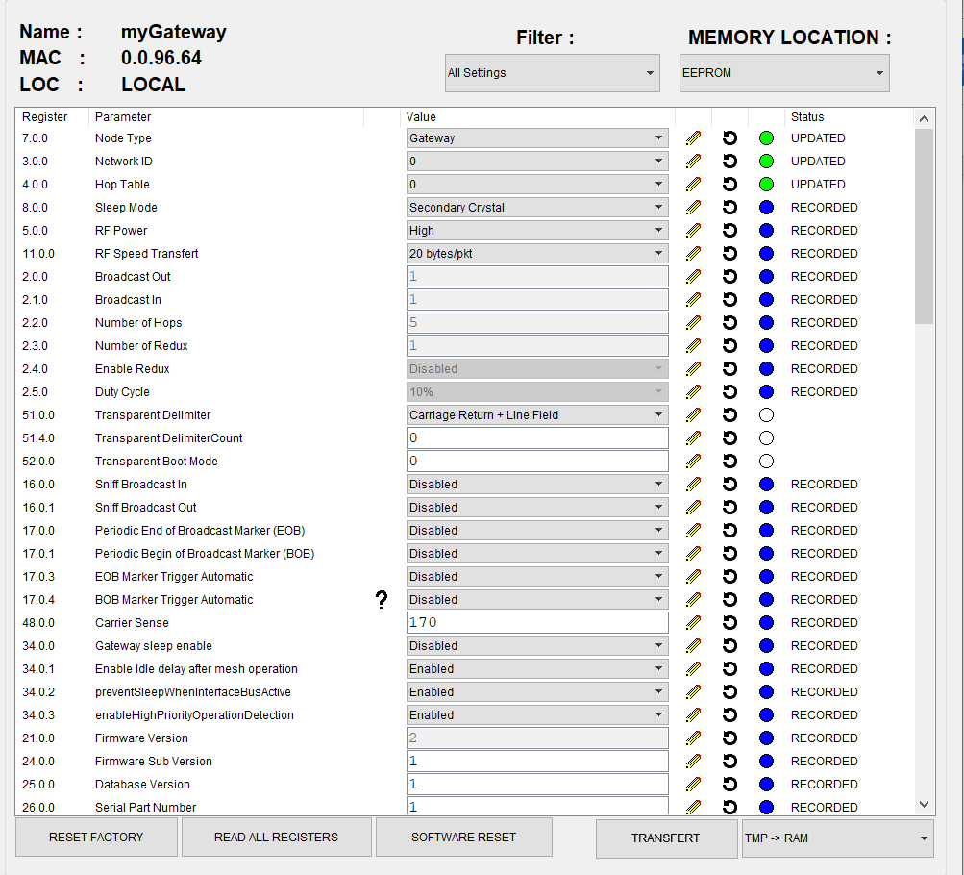
Task: Click the pencil edit icon for Broadcast In
Action: (x=693, y=299)
